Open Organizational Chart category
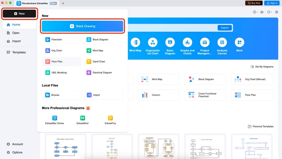The height and width of the screenshot is (159, 282). pos(153,46)
